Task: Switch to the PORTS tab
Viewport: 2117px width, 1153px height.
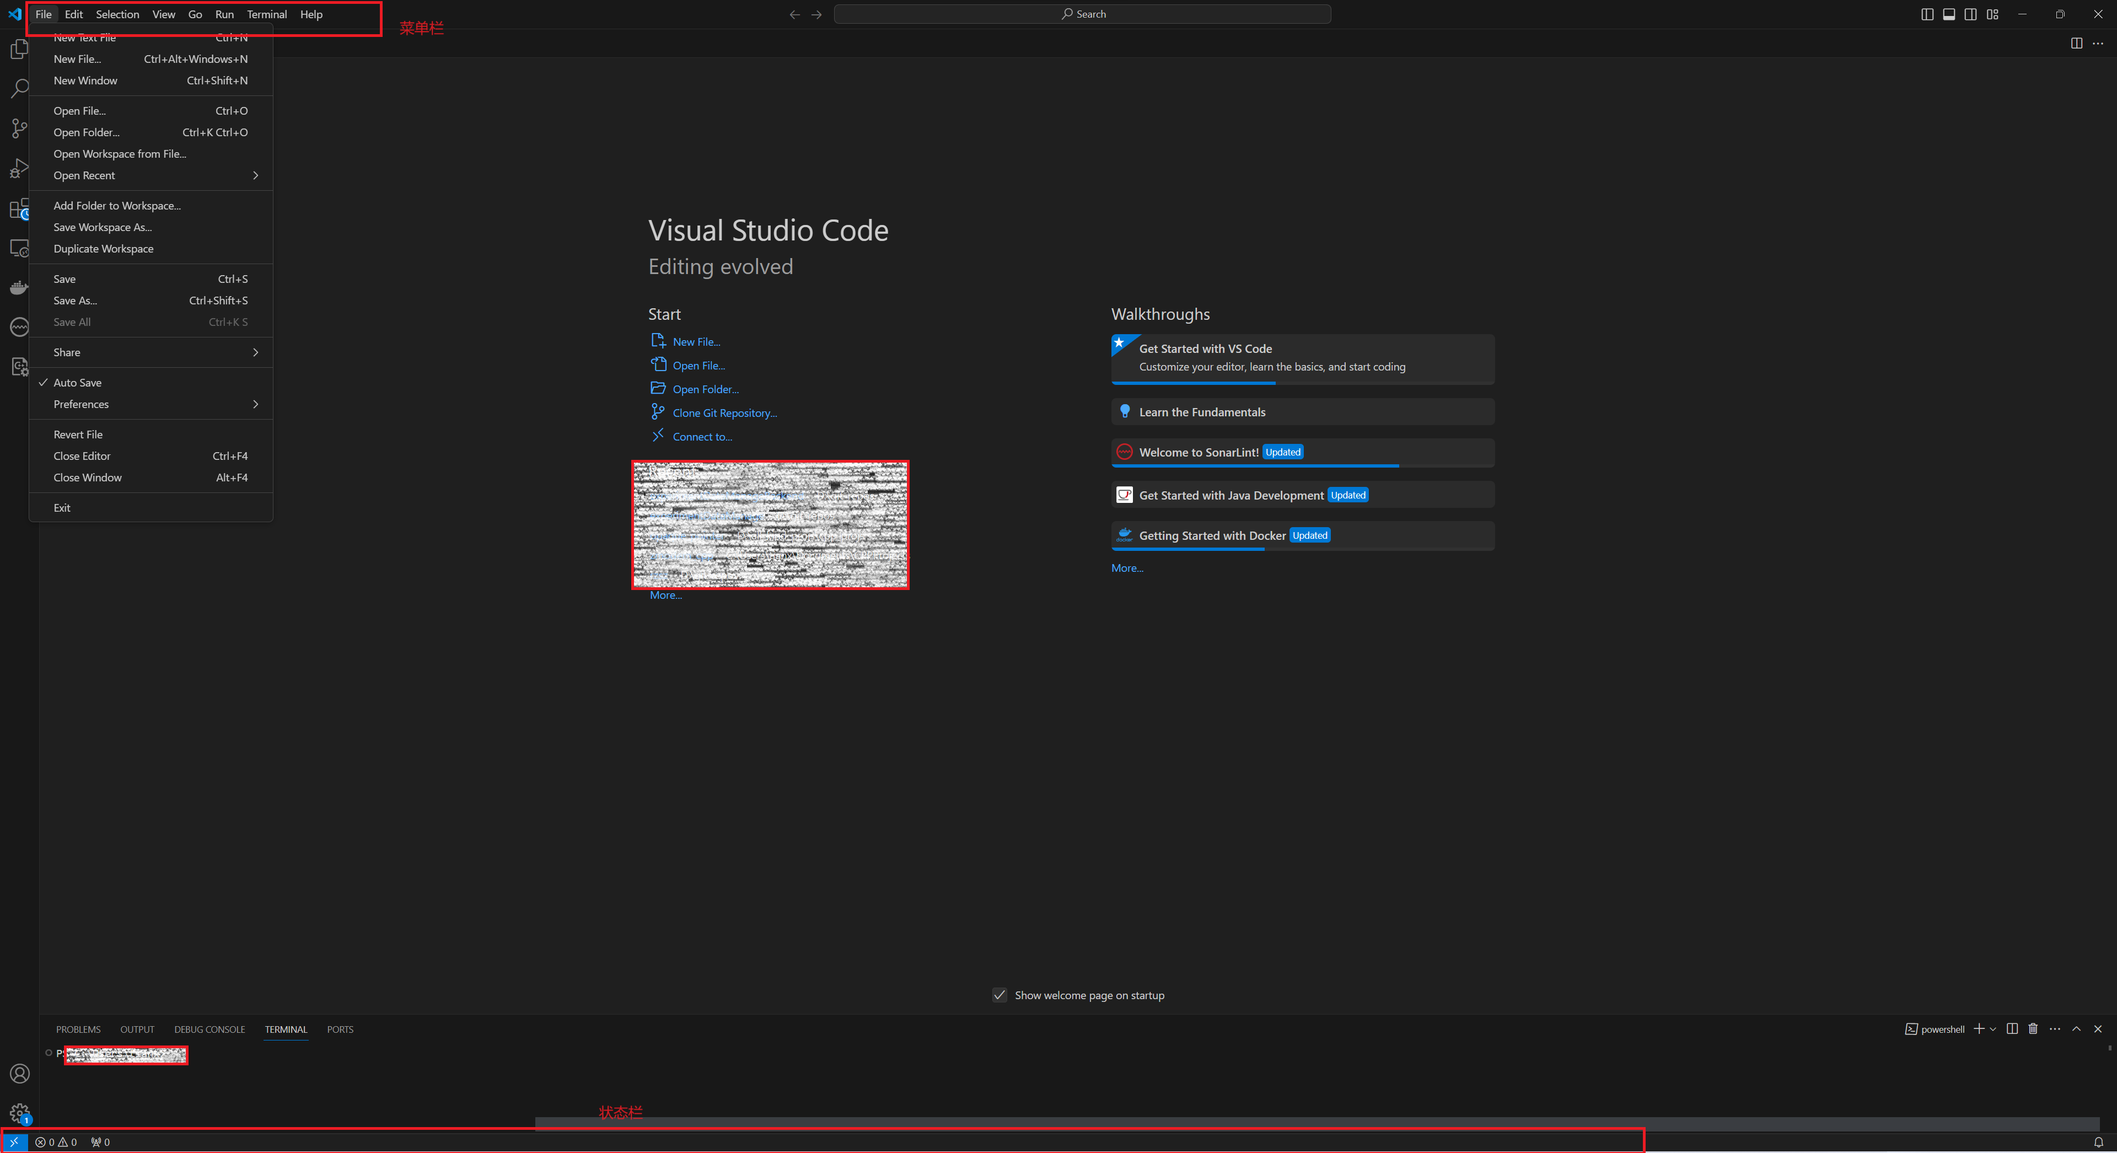Action: point(340,1029)
